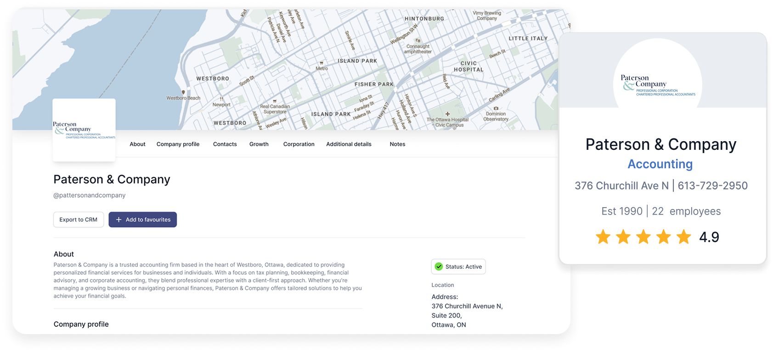Click the Connaught amphitheater map marker

(418, 40)
